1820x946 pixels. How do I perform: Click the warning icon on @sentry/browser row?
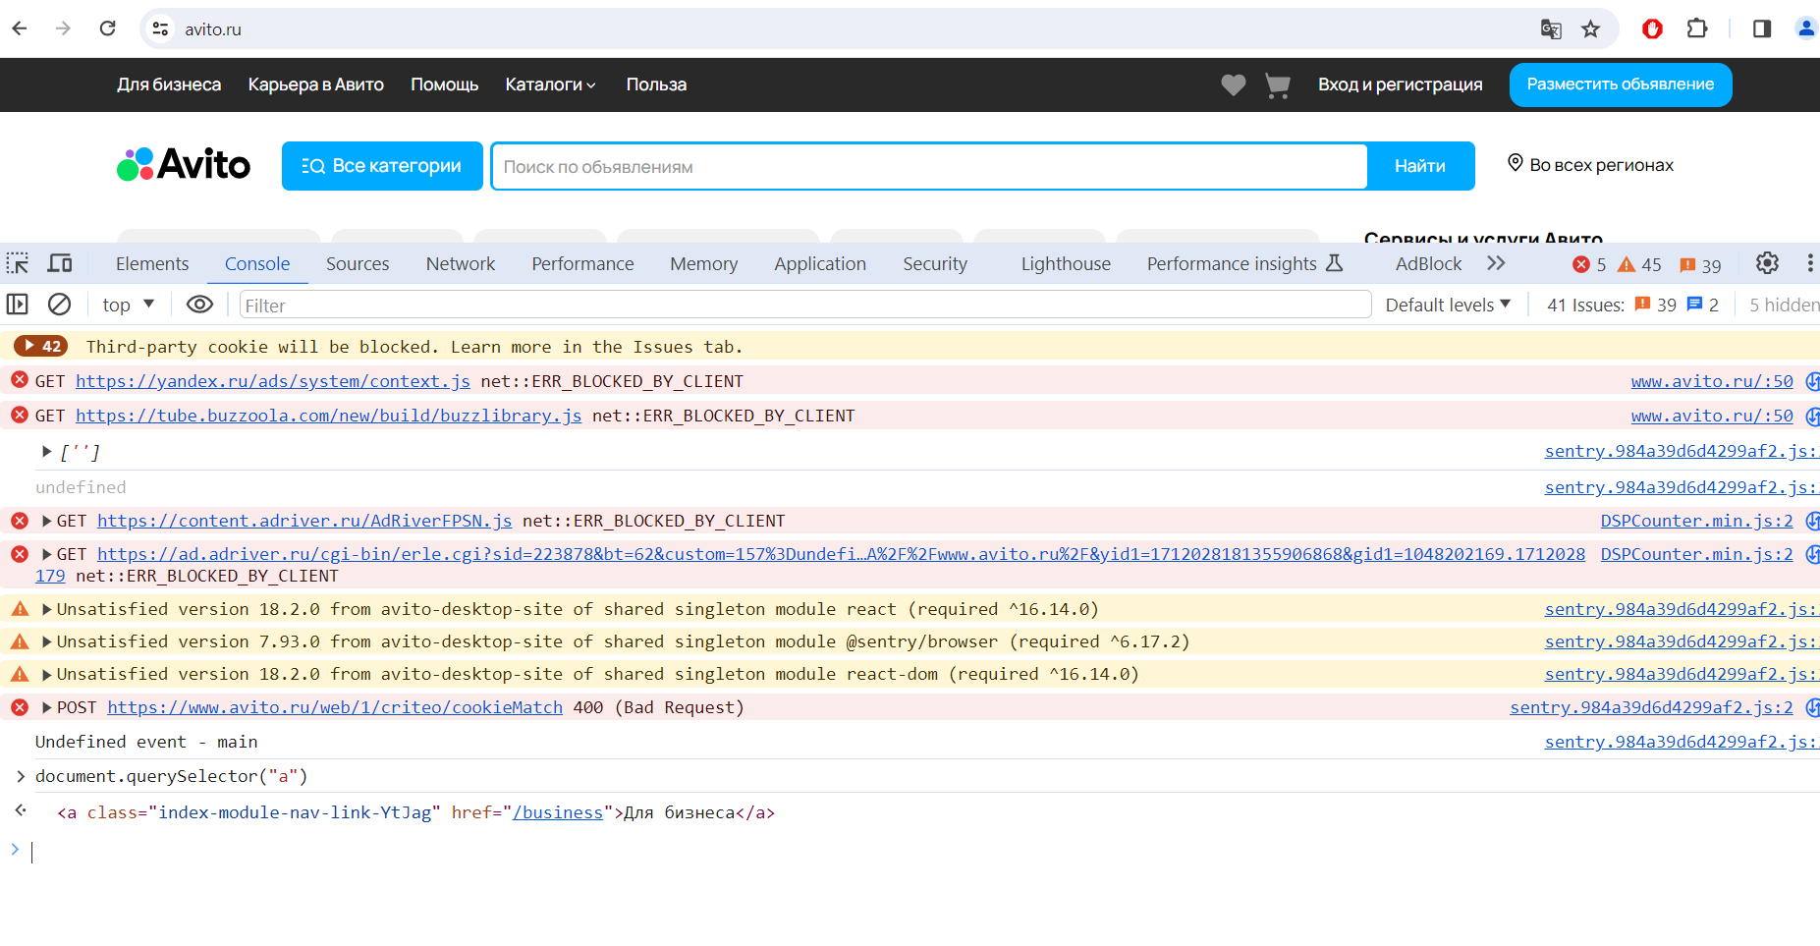tap(20, 641)
